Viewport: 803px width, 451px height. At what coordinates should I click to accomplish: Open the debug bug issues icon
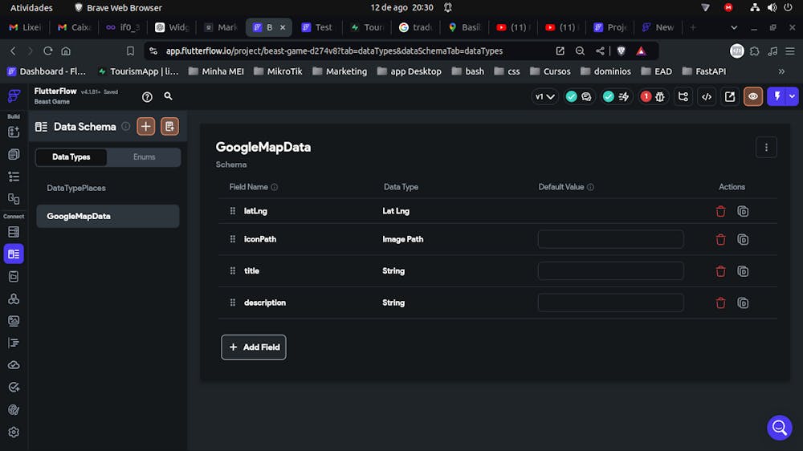tap(660, 97)
